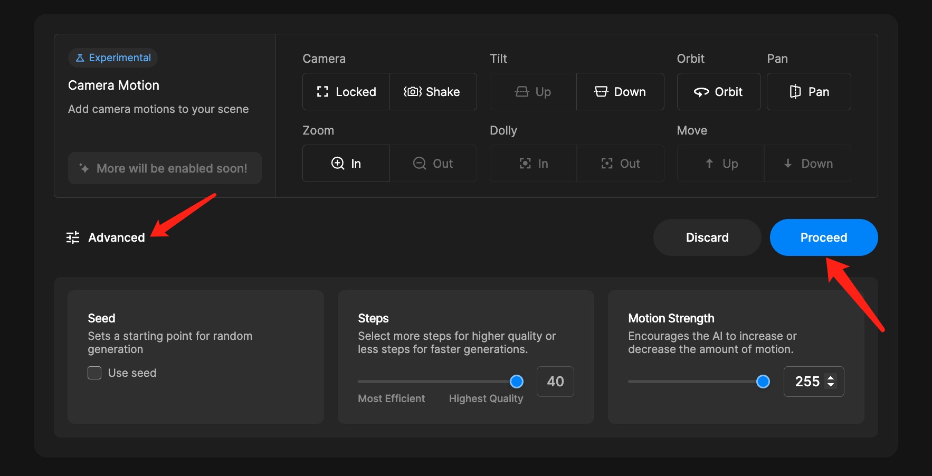Toggle the Move Up option

[721, 164]
